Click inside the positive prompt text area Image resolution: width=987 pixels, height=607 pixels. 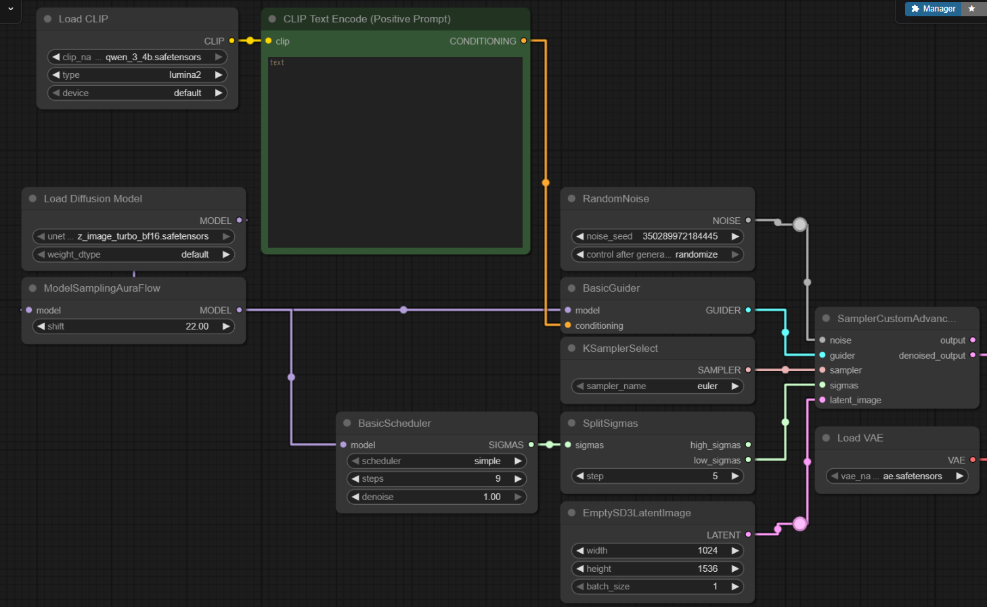coord(395,152)
